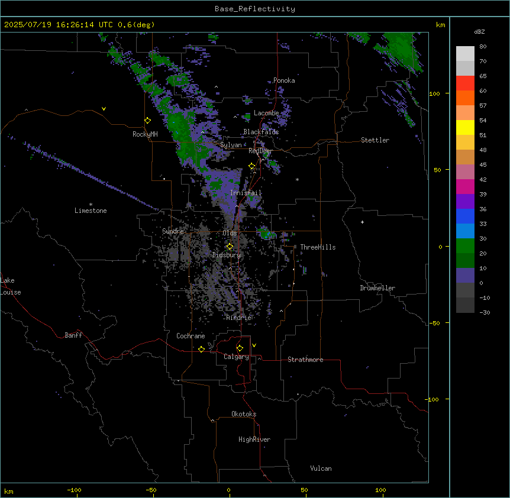Viewport: 510px width, 498px height.
Task: Pick the dusty pink 42-45 dBZ legend swatch
Action: coord(465,172)
